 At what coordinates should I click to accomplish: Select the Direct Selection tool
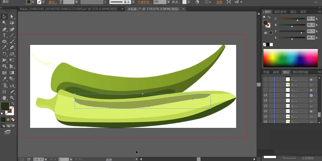[x=12, y=17]
